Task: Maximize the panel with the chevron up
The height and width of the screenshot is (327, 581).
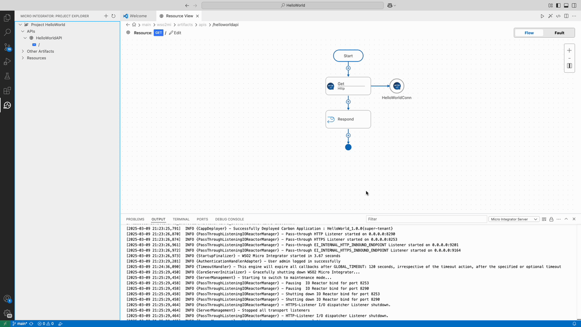Action: (566, 219)
